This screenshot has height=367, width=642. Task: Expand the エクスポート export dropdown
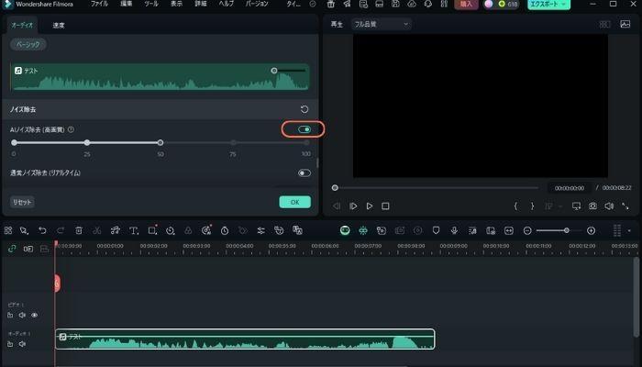[x=566, y=5]
